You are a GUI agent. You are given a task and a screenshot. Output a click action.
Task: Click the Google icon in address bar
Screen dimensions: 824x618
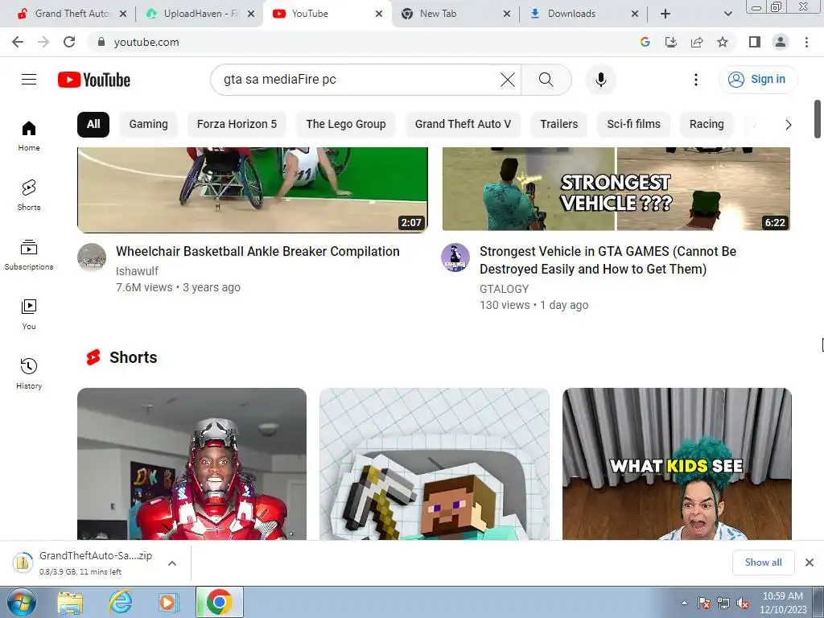(645, 42)
